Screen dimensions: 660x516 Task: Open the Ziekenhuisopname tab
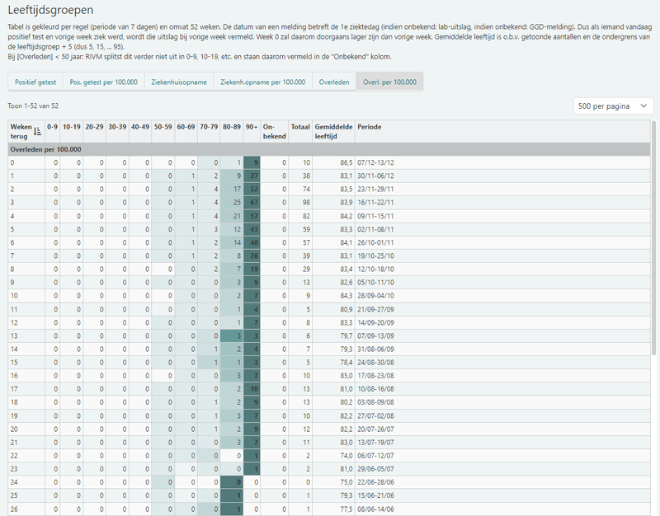[179, 82]
